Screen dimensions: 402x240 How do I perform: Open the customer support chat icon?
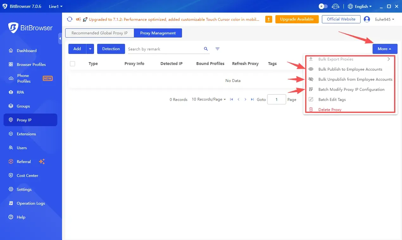tap(335, 6)
